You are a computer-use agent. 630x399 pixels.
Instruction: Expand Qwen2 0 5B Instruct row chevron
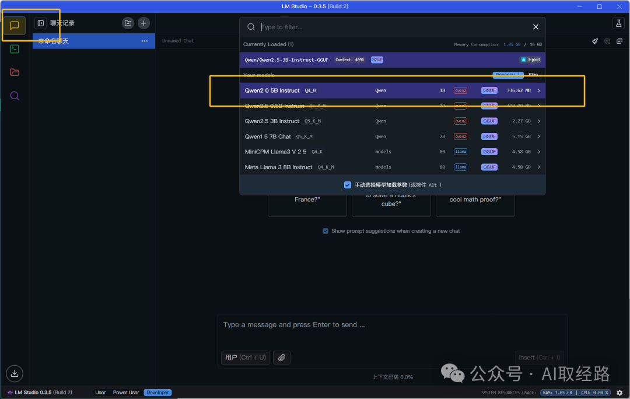click(x=539, y=90)
